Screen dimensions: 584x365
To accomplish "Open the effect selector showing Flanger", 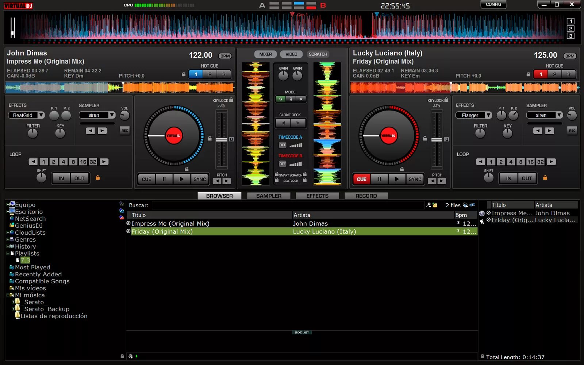I will (473, 115).
